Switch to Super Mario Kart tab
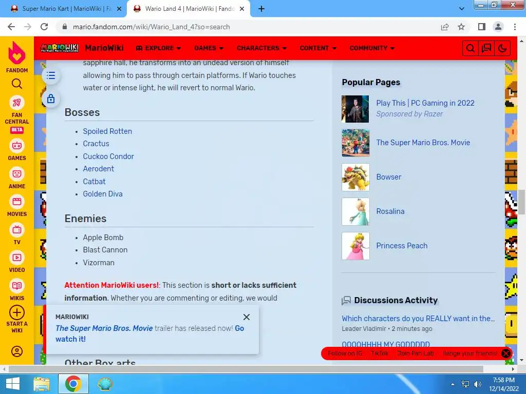Screen dimensions: 526x394 coord(63,9)
